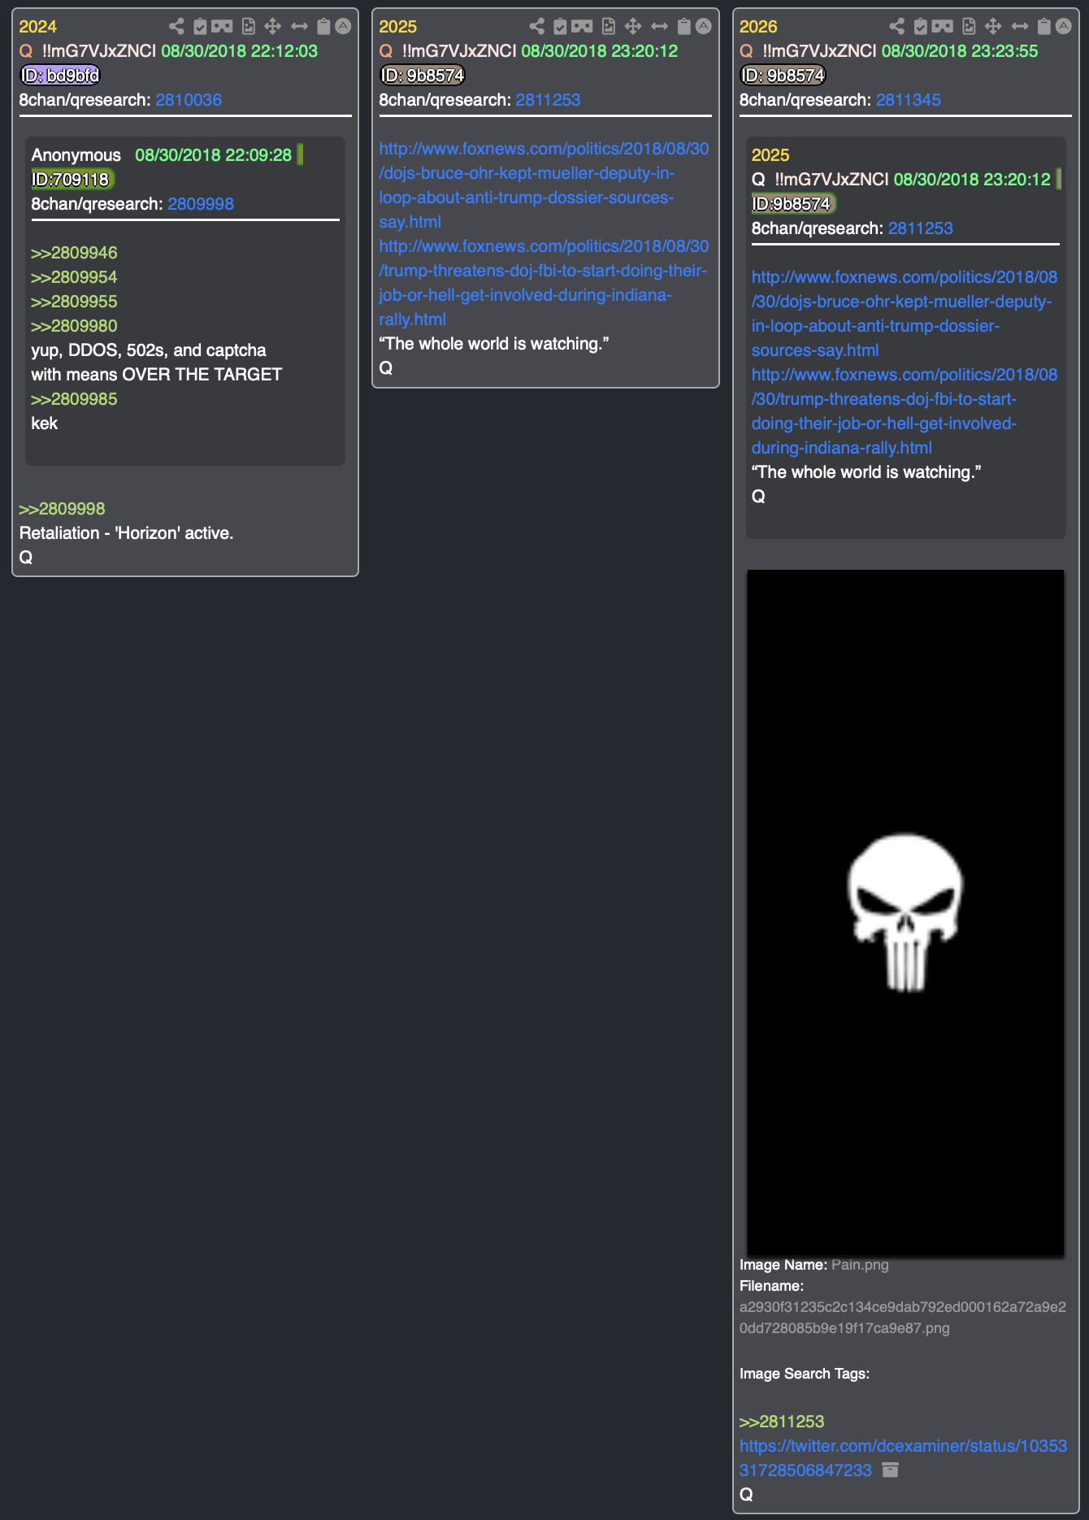Click the four-way move icon on post 2025
The width and height of the screenshot is (1089, 1520).
[633, 27]
